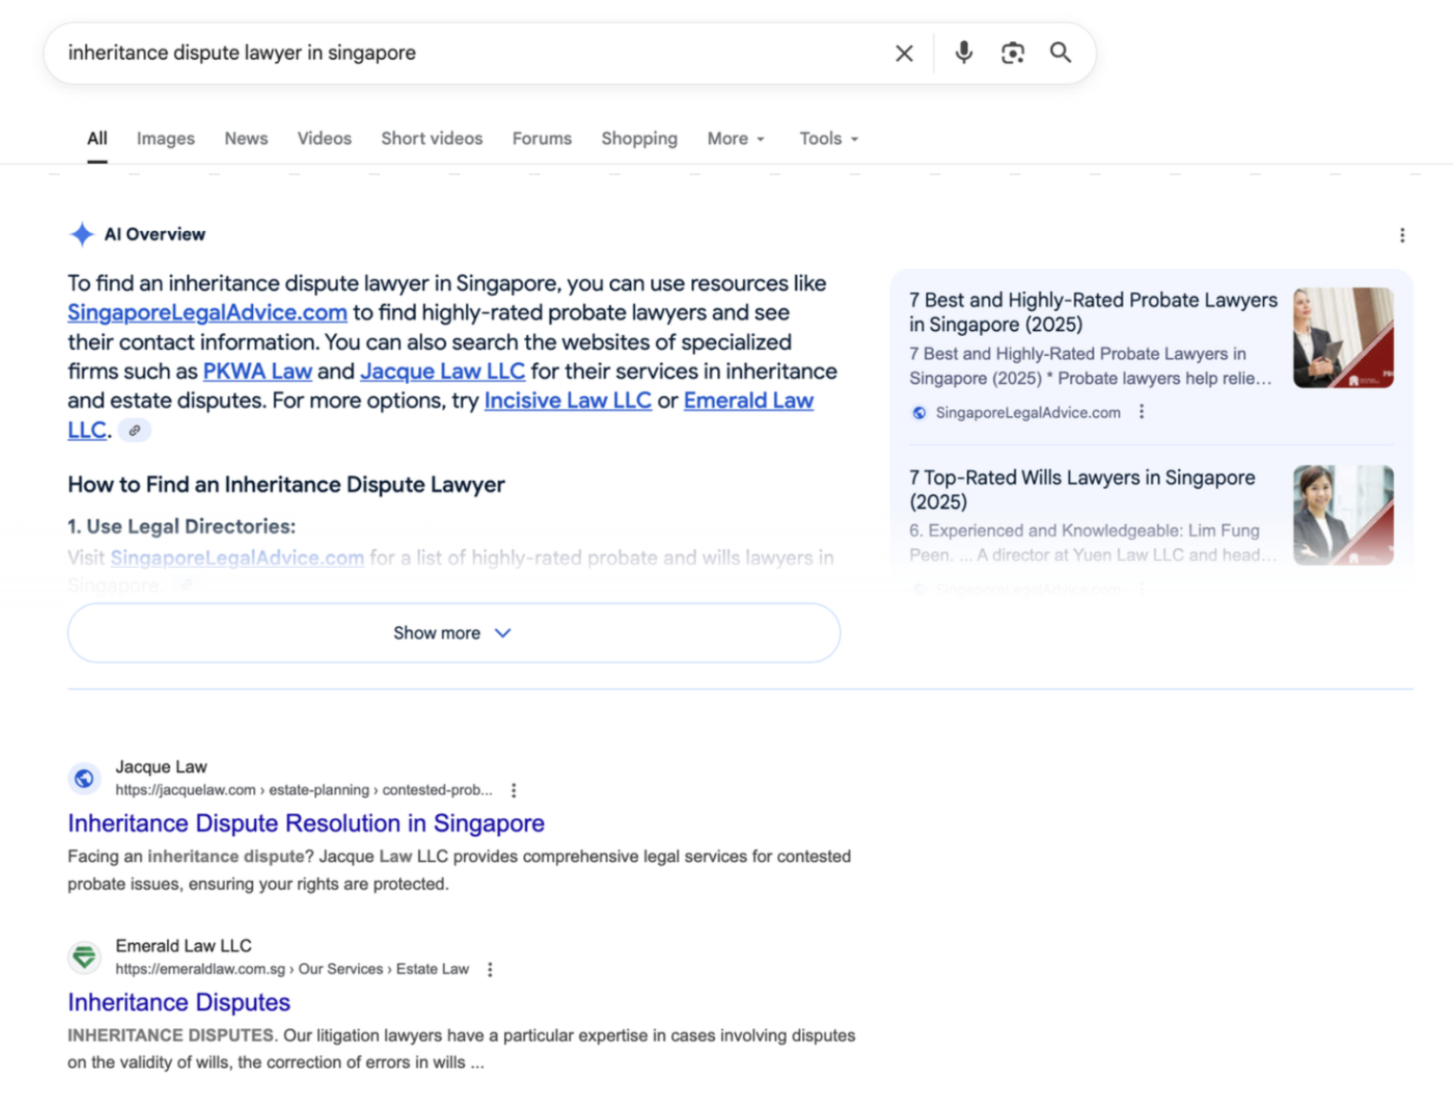Click the How to Find an Inheritance Dispute Lawyer heading
Viewport: 1453px width, 1111px height.
point(285,484)
